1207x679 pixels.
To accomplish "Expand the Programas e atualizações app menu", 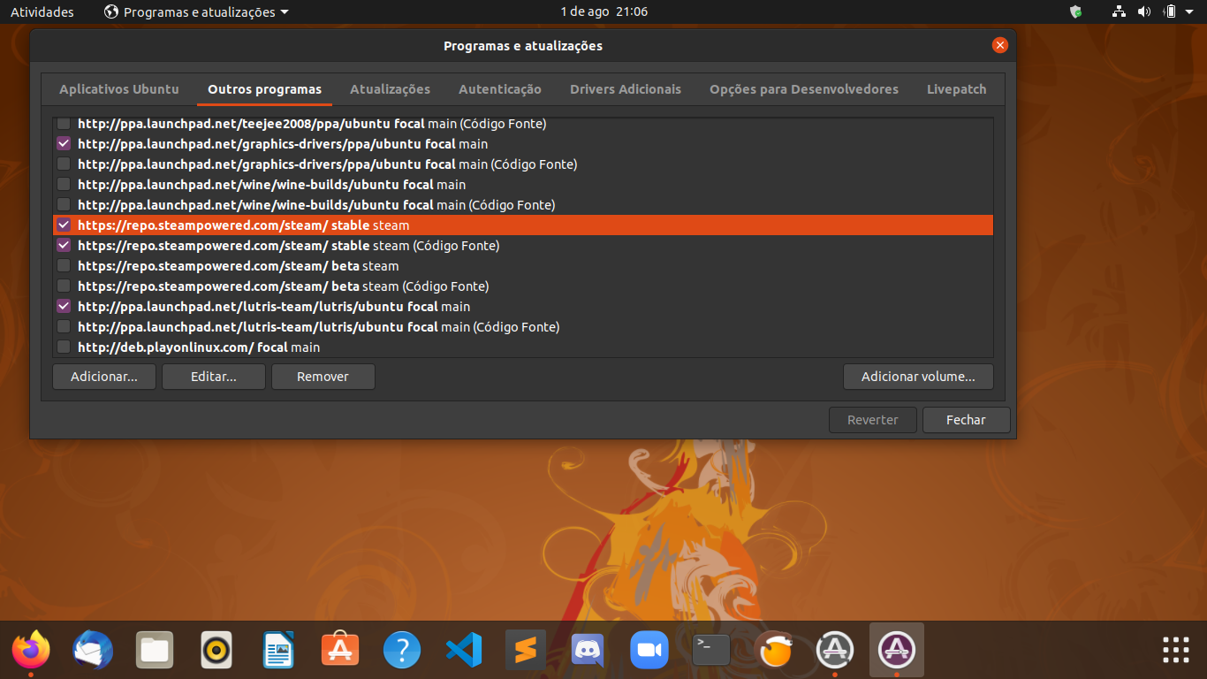I will (x=196, y=12).
